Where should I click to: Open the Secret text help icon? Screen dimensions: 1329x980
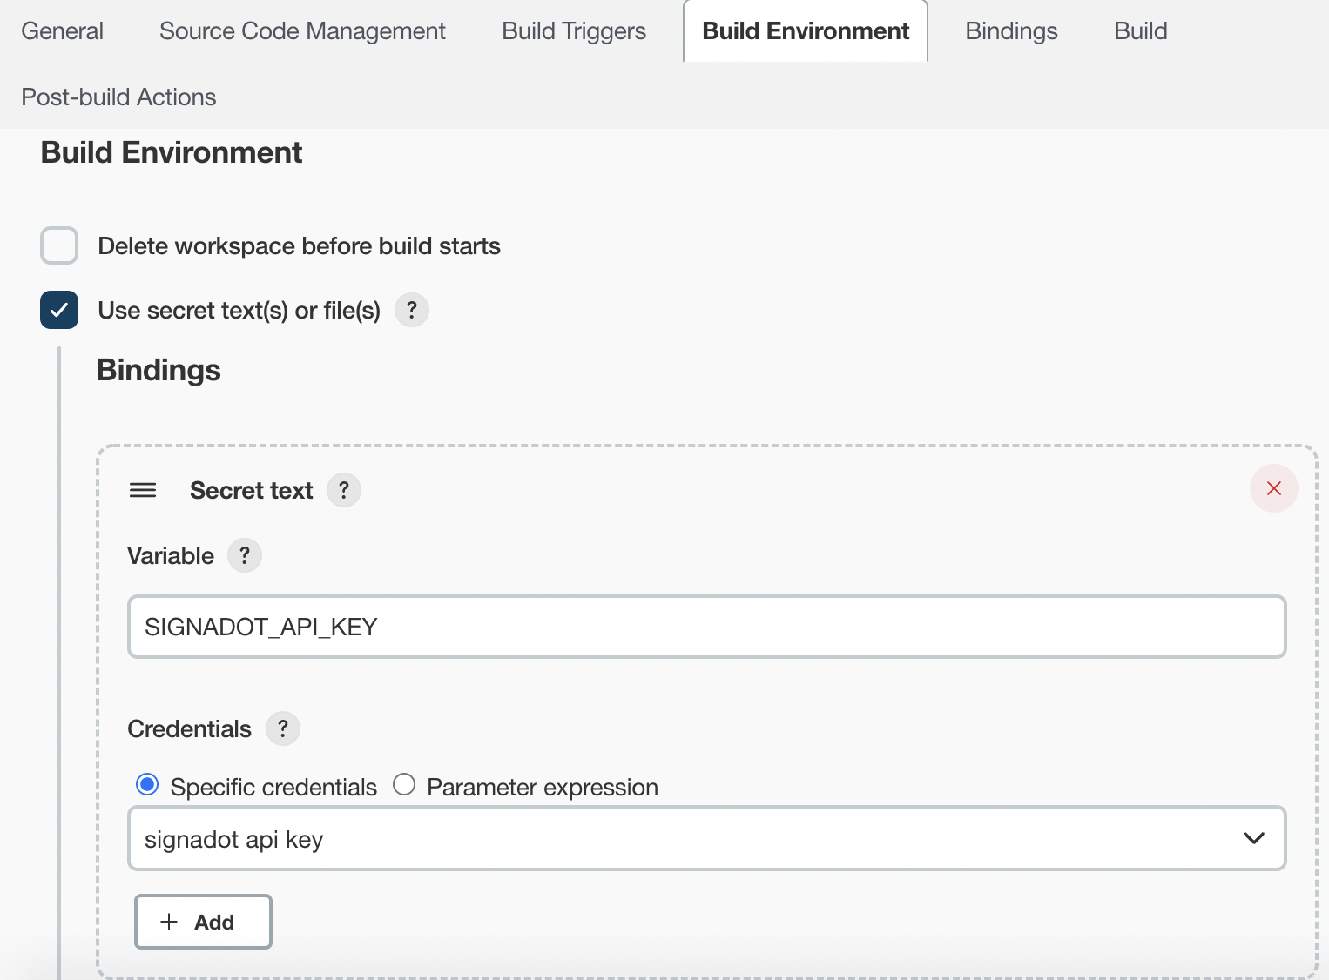tap(344, 490)
